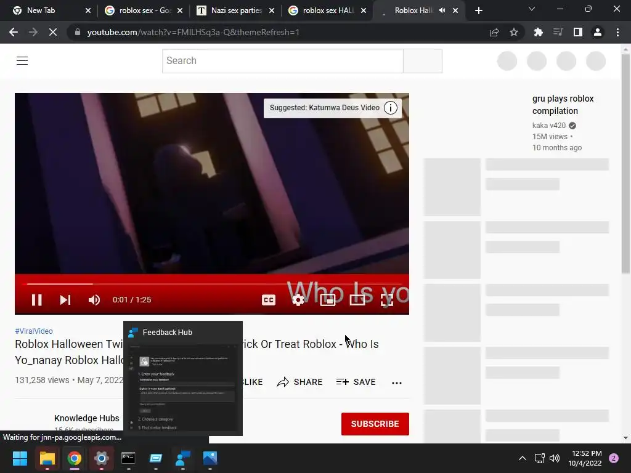Image resolution: width=631 pixels, height=473 pixels.
Task: Click the YouTube search button
Action: point(423,61)
